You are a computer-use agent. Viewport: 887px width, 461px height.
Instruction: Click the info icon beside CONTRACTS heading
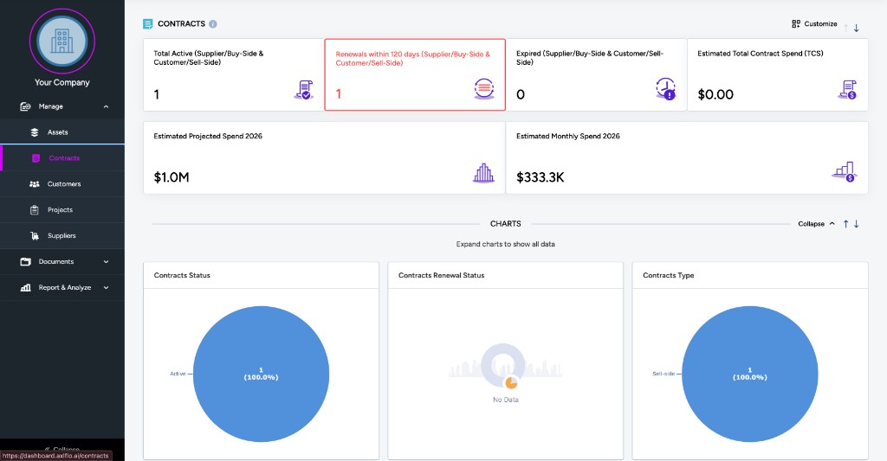tap(213, 23)
